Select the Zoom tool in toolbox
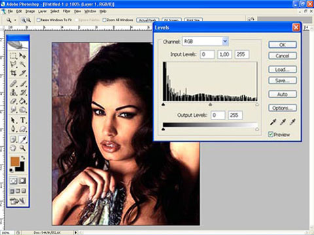 point(23,148)
